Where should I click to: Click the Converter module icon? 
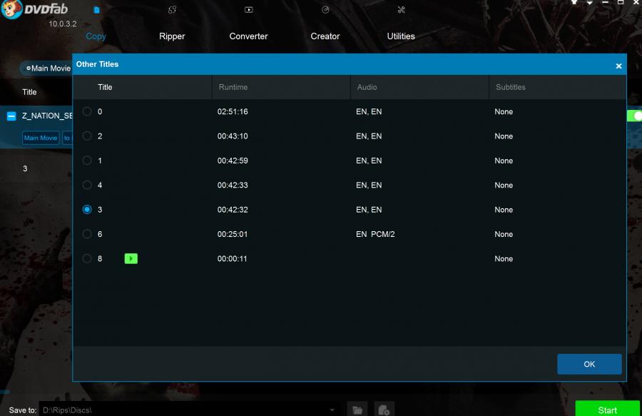point(248,10)
